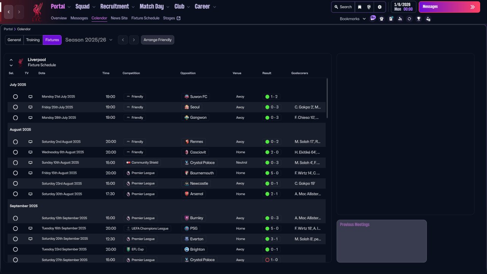
Task: Click the Liverpool club crest top-left
Action: [x=37, y=11]
